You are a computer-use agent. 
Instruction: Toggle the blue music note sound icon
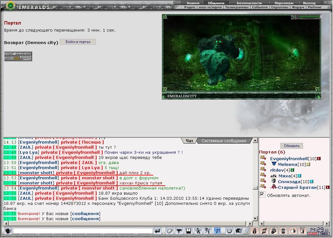(217, 231)
